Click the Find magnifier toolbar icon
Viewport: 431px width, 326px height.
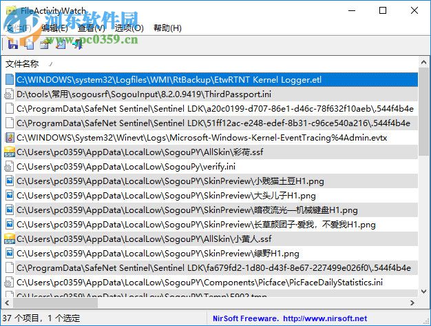(x=61, y=44)
